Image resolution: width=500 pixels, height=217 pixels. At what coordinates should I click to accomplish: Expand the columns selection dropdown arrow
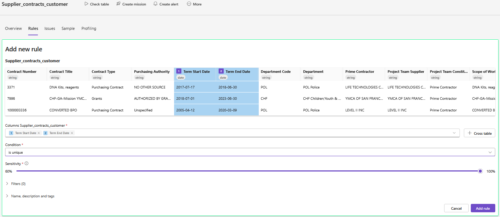click(x=454, y=133)
